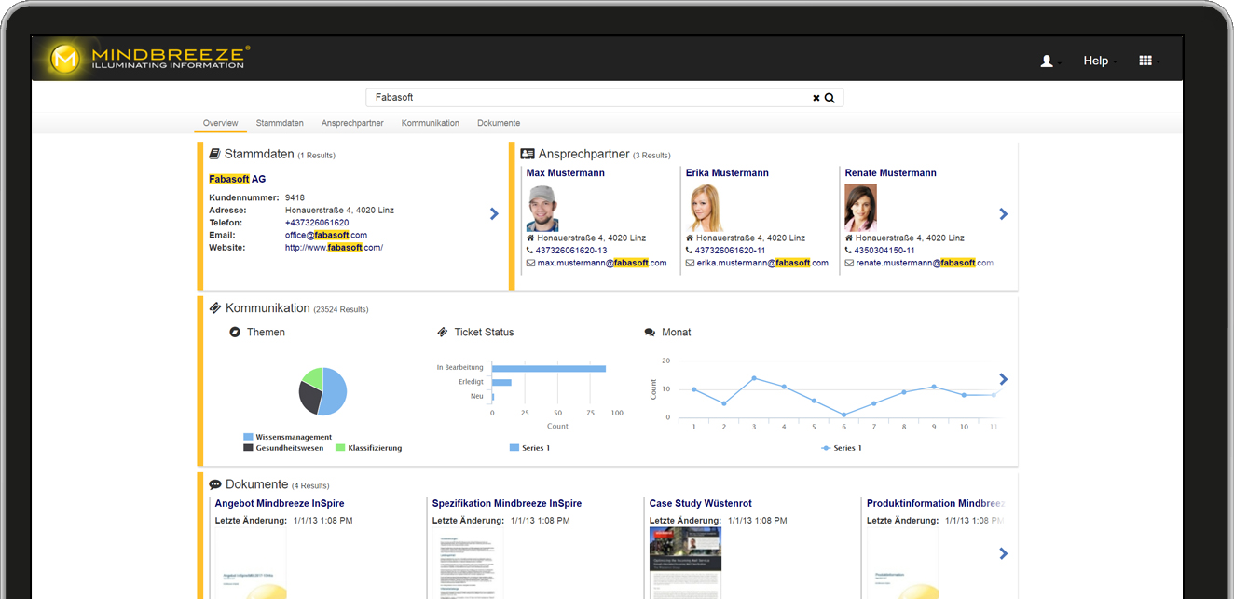The height and width of the screenshot is (599, 1234).
Task: Expand Stammdaten panel with right arrow
Action: pyautogui.click(x=494, y=214)
